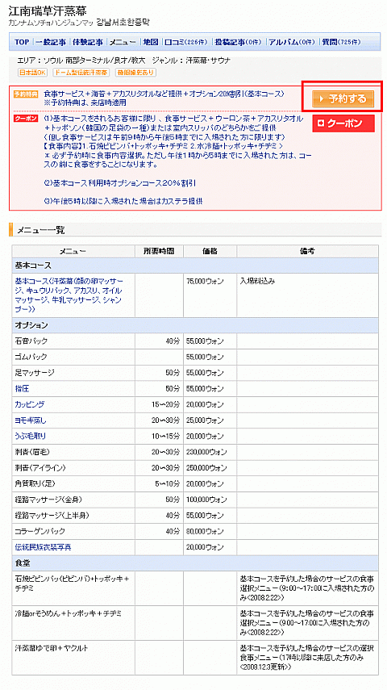The height and width of the screenshot is (690, 387).
Task: Click the 予約特典 badge icon
Action: click(26, 94)
